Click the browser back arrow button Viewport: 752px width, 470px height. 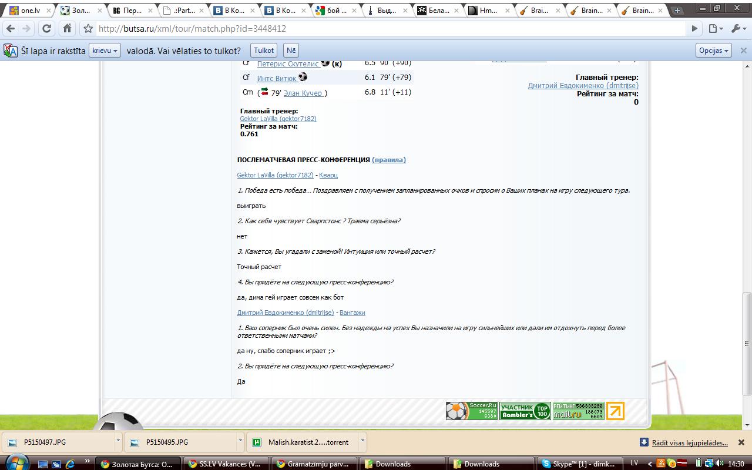11,28
